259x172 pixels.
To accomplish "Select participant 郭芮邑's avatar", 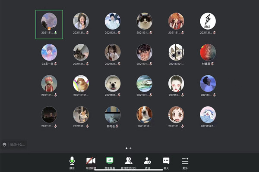I will tap(113, 115).
